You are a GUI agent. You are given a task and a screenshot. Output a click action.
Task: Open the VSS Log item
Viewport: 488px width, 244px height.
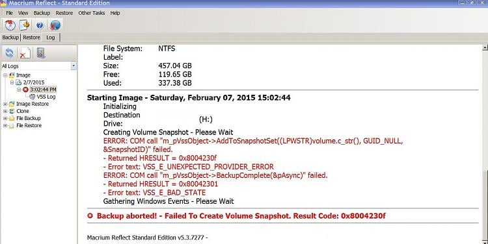(x=46, y=97)
